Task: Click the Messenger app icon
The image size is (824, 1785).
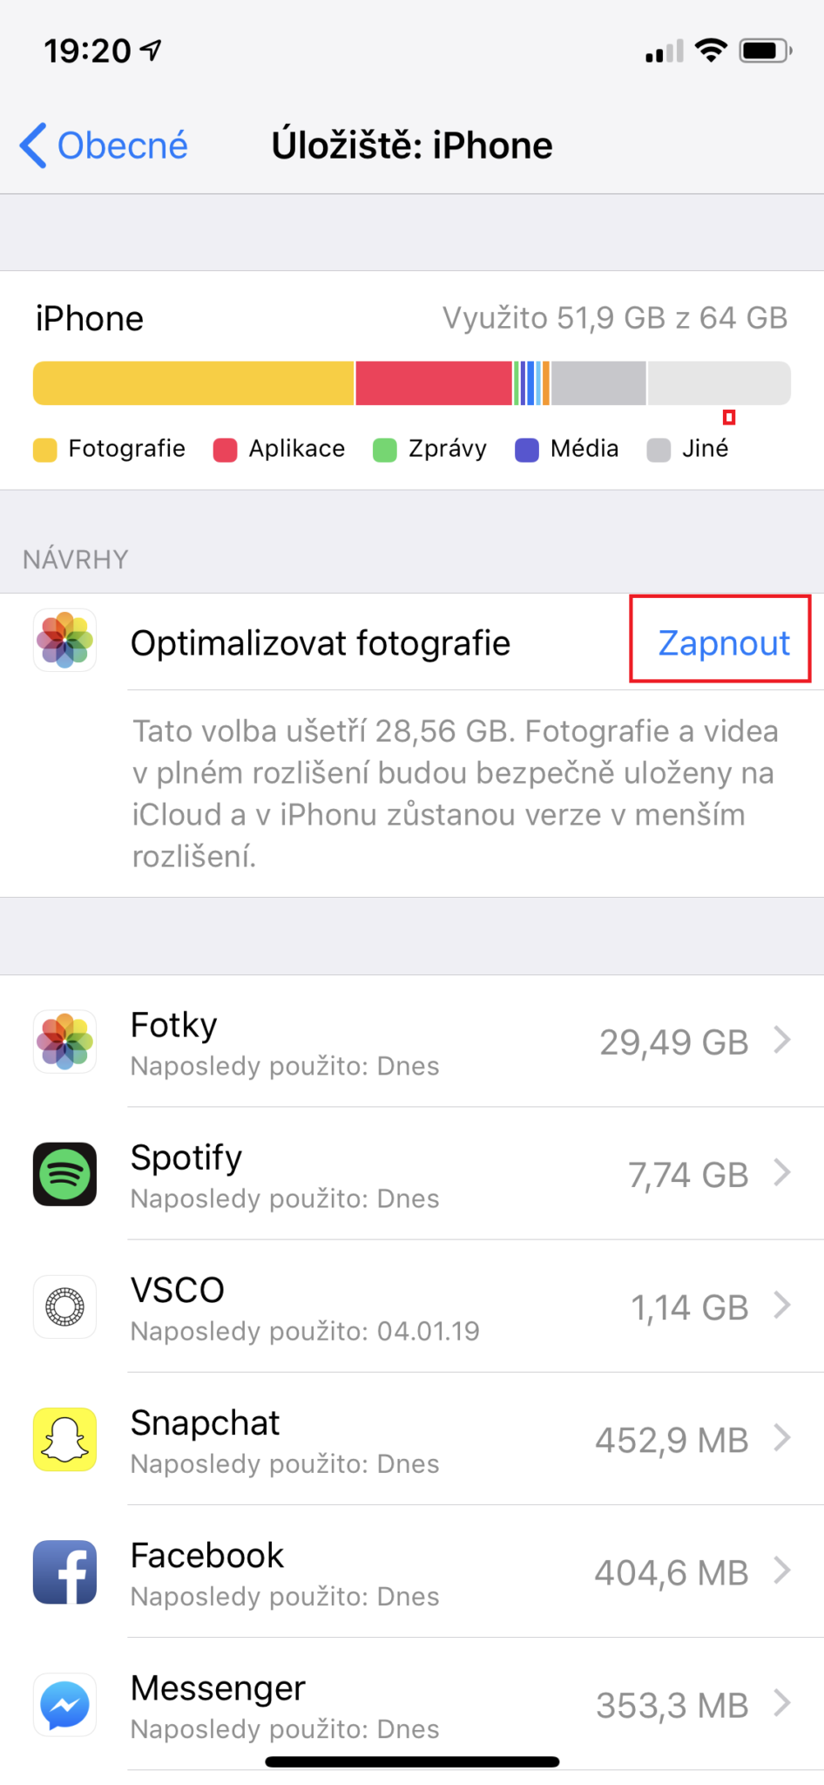Action: [64, 1704]
